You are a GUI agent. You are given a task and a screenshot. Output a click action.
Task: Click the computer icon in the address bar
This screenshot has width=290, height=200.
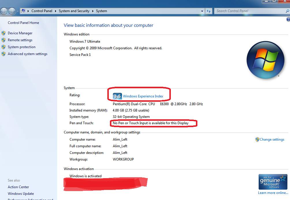23,11
